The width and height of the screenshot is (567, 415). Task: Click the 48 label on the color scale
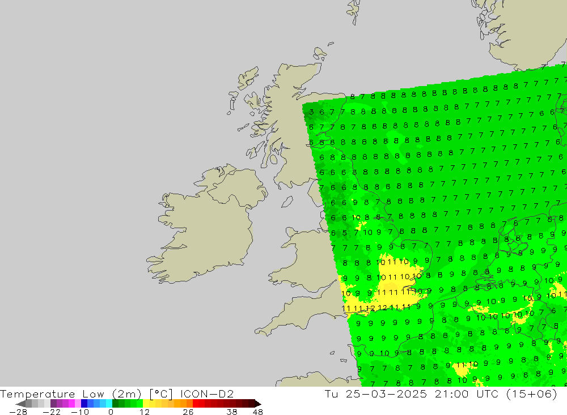pyautogui.click(x=258, y=412)
